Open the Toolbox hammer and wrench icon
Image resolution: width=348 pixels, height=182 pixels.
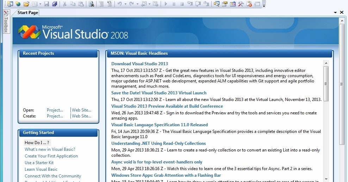tap(241, 4)
